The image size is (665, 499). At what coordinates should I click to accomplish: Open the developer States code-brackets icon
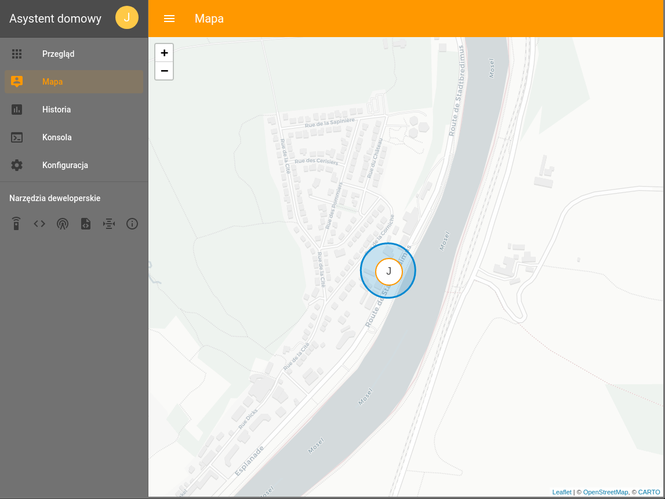click(39, 224)
